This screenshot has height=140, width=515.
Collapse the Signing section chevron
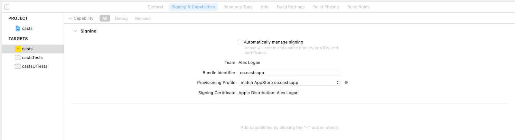(x=75, y=31)
